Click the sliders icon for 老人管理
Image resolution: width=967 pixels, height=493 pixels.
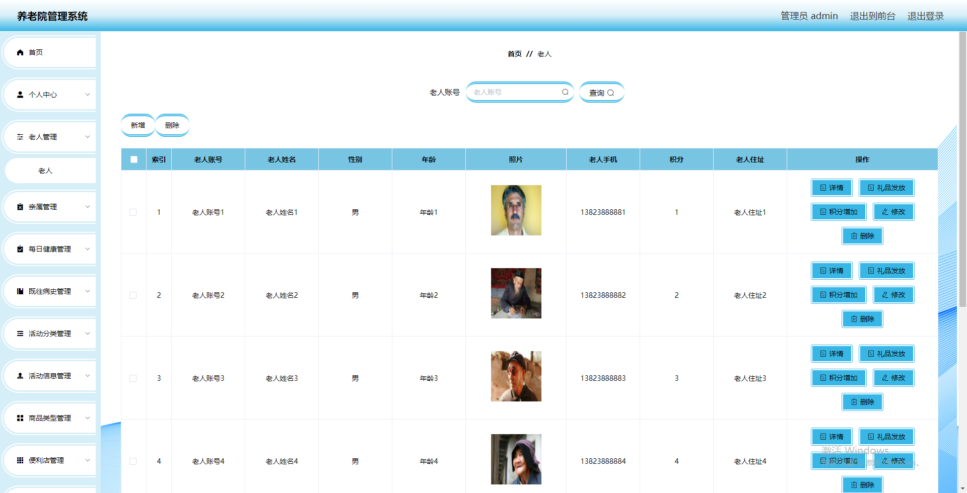(20, 137)
